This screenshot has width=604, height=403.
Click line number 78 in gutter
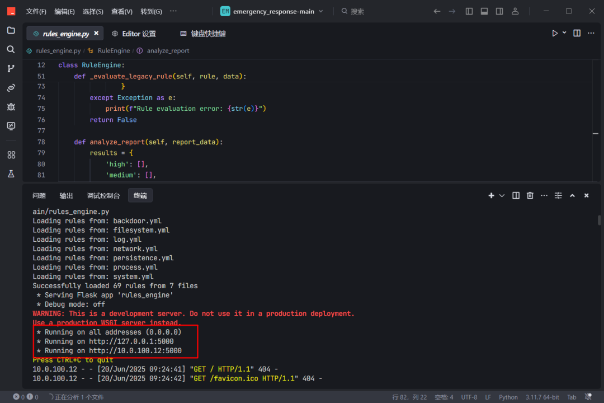(x=41, y=142)
